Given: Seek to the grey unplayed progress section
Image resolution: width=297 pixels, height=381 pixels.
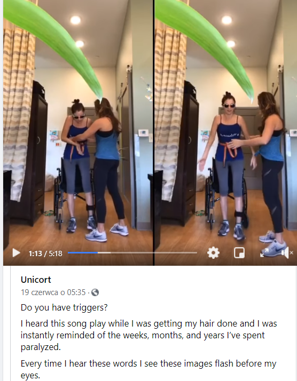Looking at the screenshot, I should (x=154, y=253).
